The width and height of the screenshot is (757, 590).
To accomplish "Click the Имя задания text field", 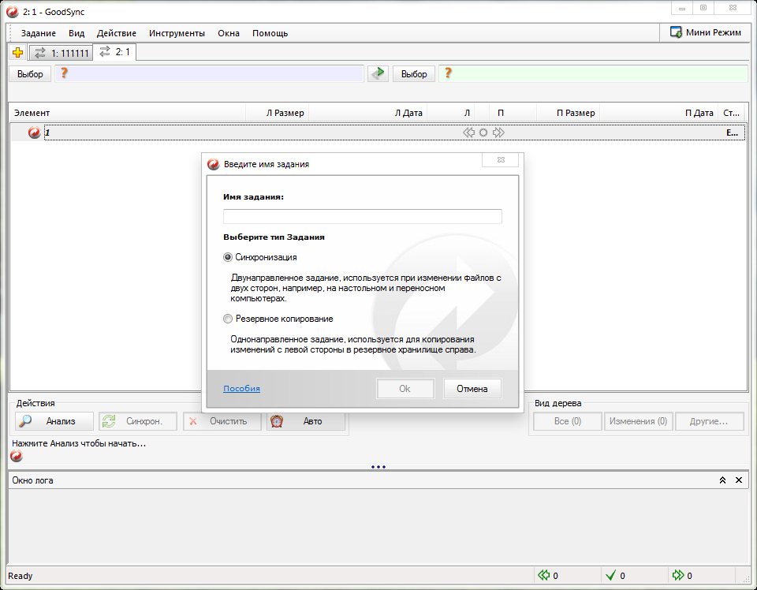I will [362, 217].
